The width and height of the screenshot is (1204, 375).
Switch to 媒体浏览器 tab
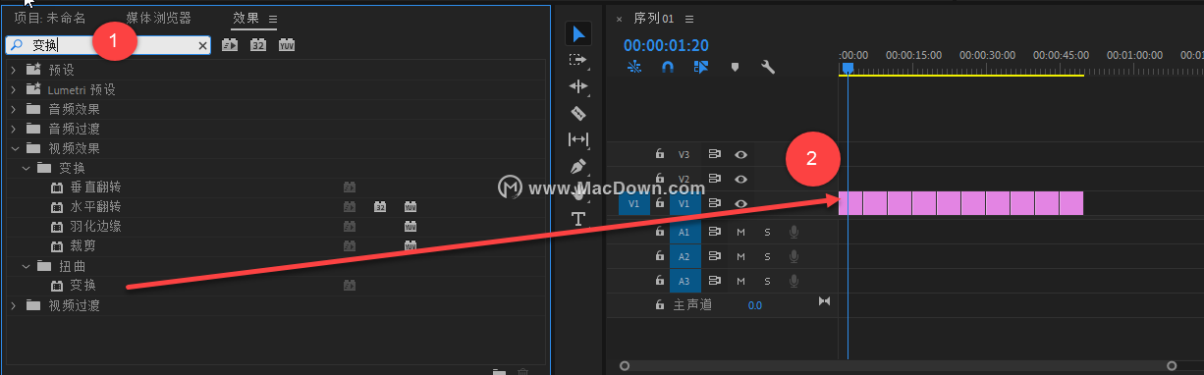click(158, 19)
